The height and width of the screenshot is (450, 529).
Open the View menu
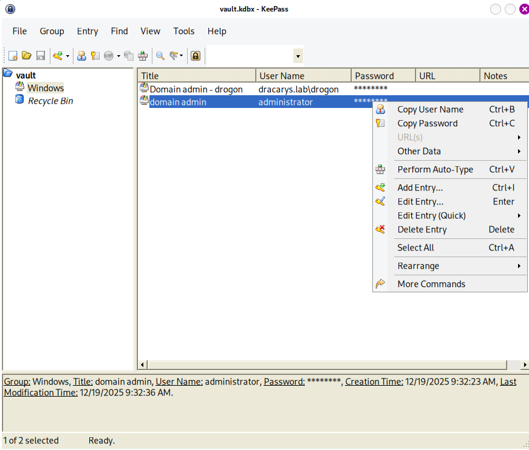[150, 31]
